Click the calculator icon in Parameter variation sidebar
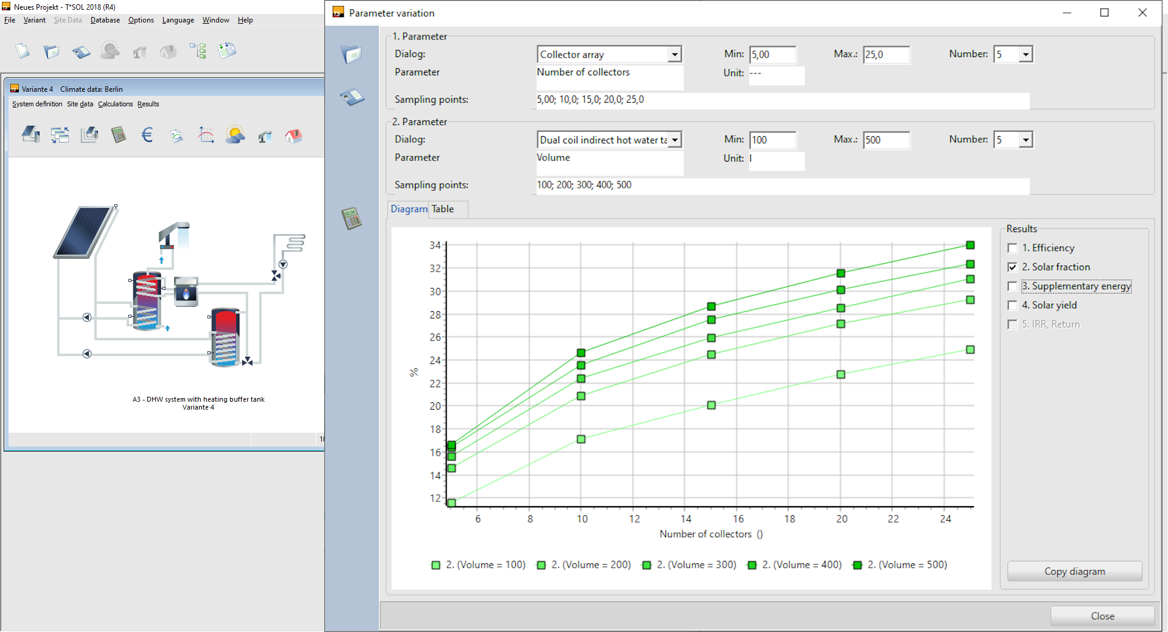The height and width of the screenshot is (632, 1168). 352,219
